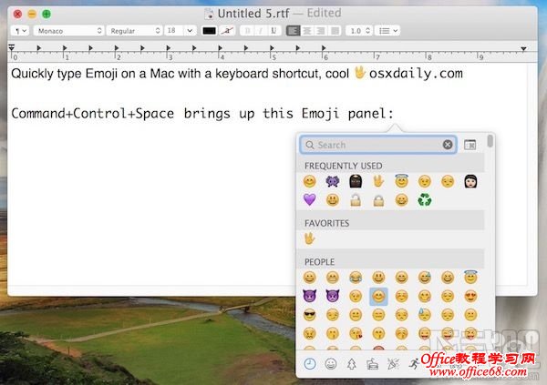The image size is (547, 385).
Task: Click the document title Untitled 5.rtf
Action: 253,14
